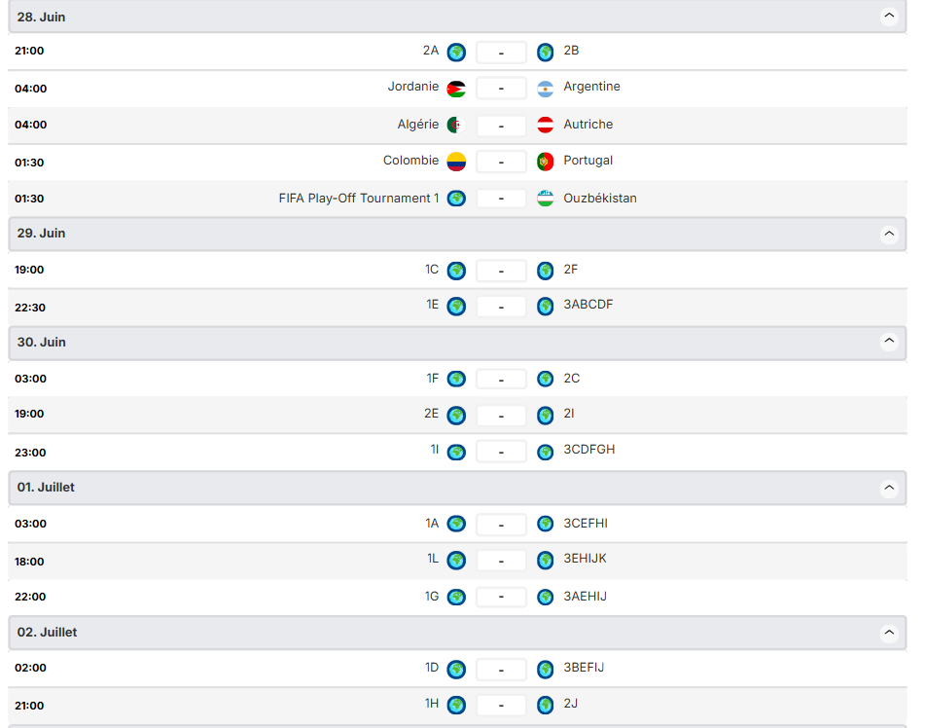Collapse the 30. Juin section chevron
This screenshot has height=728, width=926.
[888, 342]
